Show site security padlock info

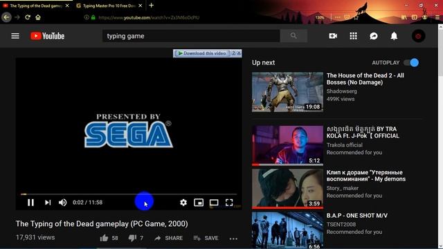pyautogui.click(x=93, y=17)
